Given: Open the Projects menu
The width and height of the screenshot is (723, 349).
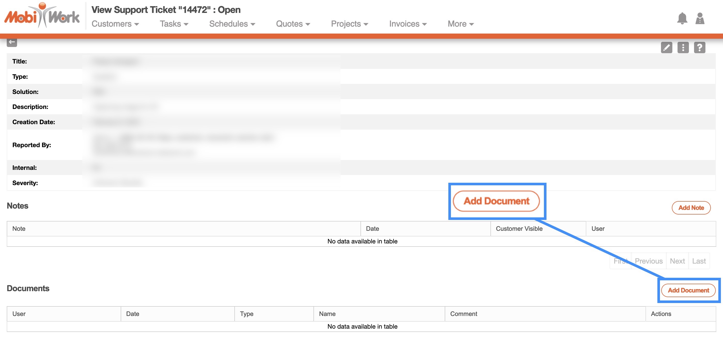Looking at the screenshot, I should 349,24.
